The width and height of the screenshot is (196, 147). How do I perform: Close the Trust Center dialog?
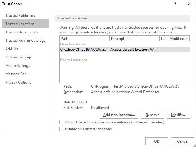[189, 4]
